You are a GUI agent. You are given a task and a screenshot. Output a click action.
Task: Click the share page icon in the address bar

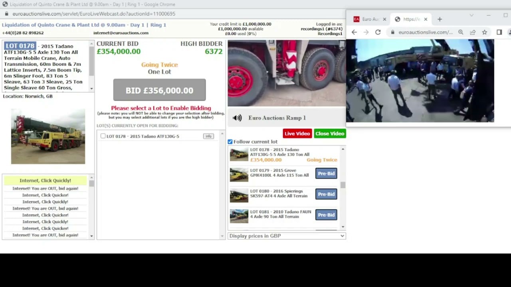pyautogui.click(x=473, y=32)
